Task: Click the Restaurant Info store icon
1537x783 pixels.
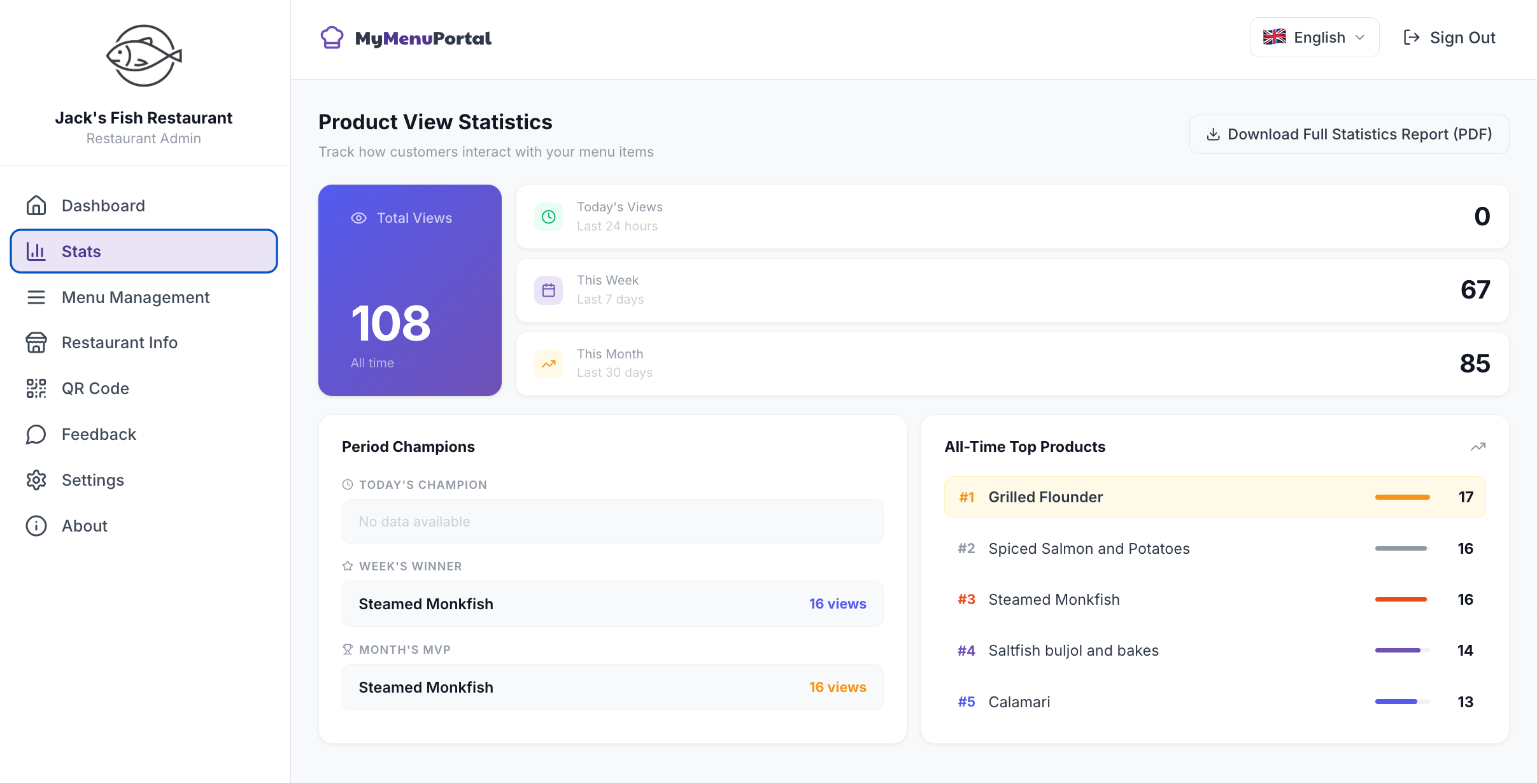Action: tap(36, 342)
